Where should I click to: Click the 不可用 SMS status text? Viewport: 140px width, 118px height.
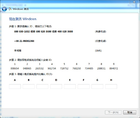tap(18, 51)
